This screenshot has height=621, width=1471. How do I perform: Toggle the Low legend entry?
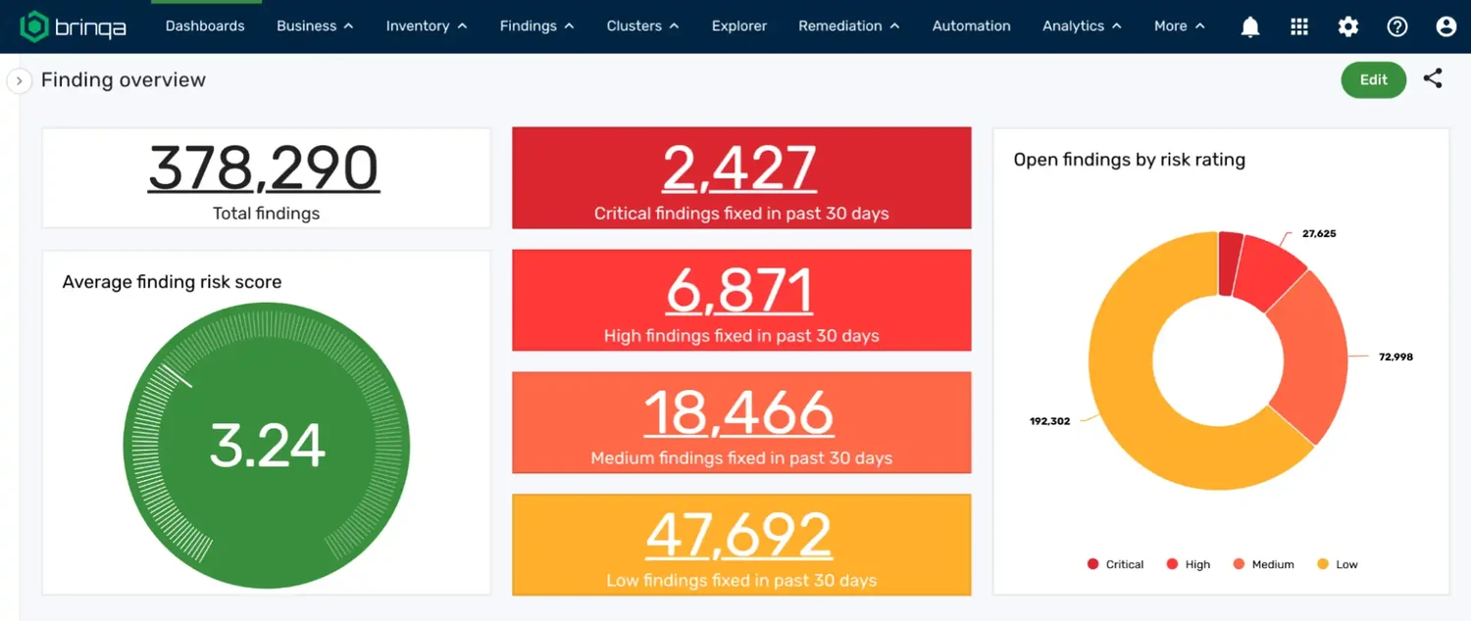pos(1338,564)
